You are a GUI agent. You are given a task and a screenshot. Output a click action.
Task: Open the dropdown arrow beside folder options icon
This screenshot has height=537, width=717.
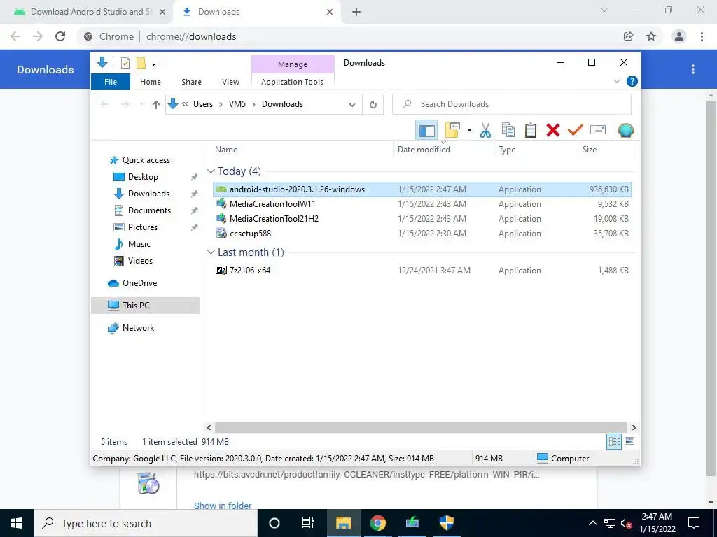pyautogui.click(x=469, y=130)
